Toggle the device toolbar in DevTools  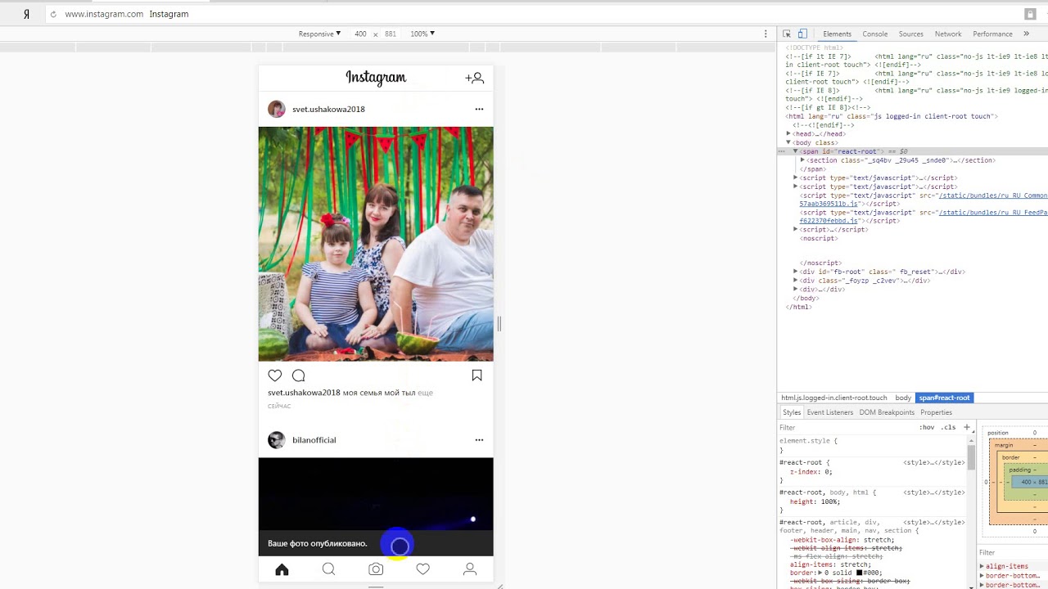802,34
